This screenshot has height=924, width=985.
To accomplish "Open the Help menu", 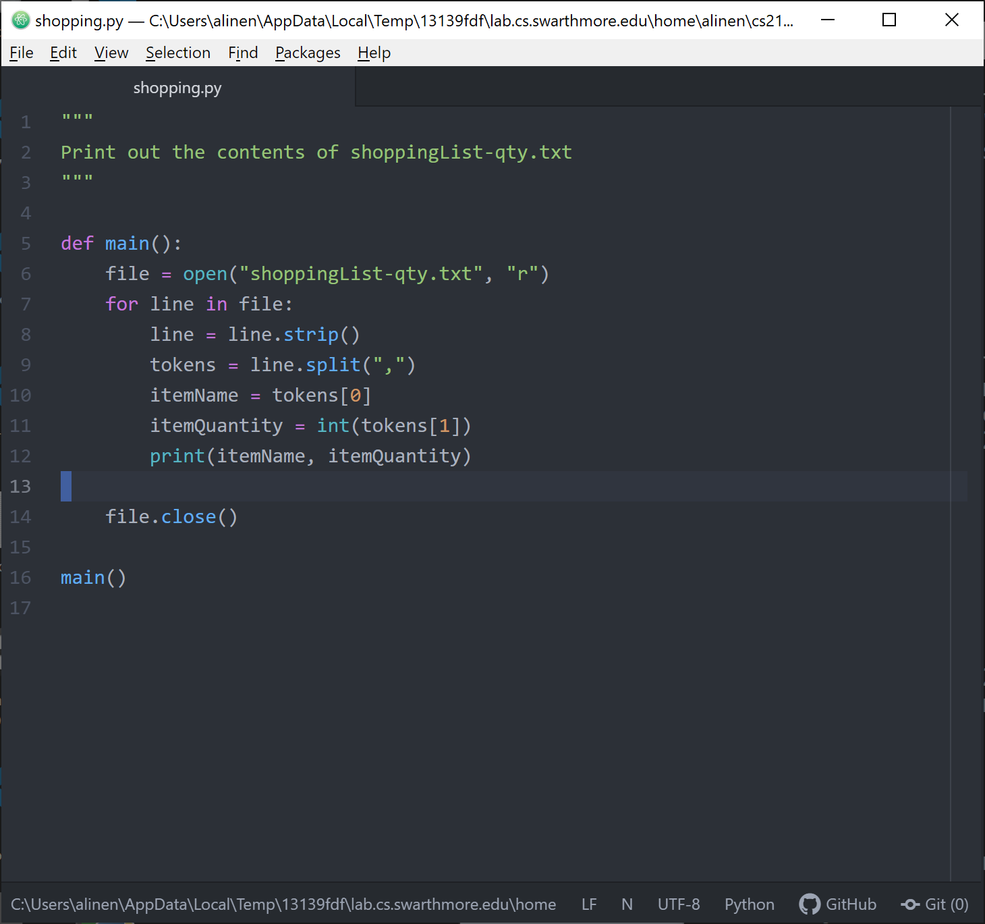I will pyautogui.click(x=374, y=53).
